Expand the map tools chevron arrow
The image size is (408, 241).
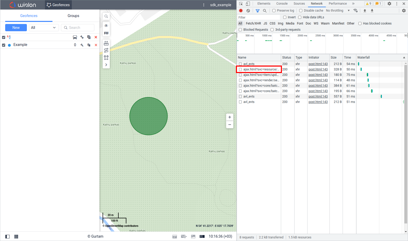[106, 65]
